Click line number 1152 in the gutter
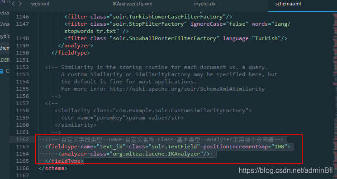This screenshot has width=337, height=179. [22, 67]
